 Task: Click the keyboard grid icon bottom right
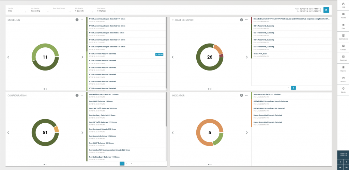coord(343,154)
